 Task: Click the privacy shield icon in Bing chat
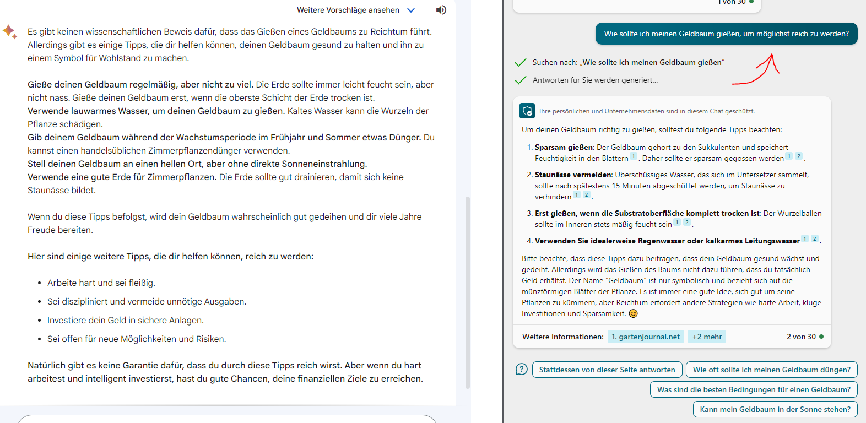pos(527,111)
